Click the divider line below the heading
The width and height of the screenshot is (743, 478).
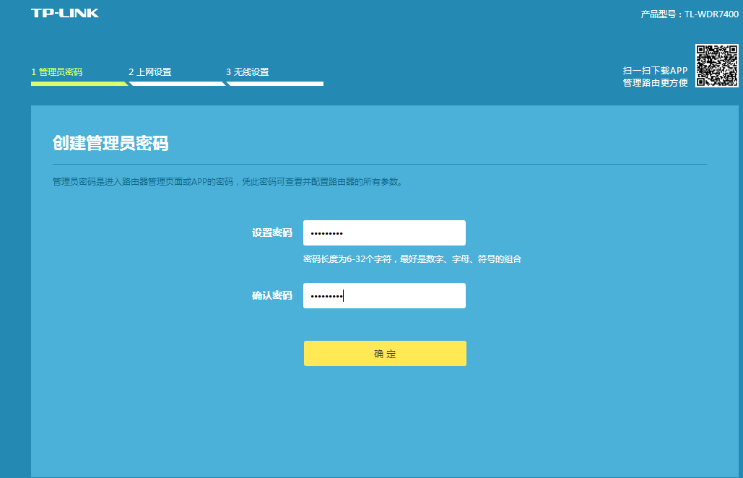379,165
